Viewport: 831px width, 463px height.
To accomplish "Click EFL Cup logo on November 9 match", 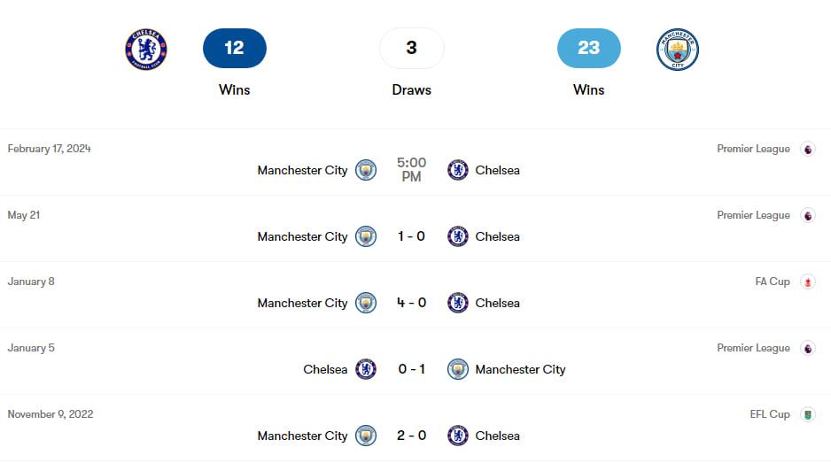I will [x=807, y=414].
